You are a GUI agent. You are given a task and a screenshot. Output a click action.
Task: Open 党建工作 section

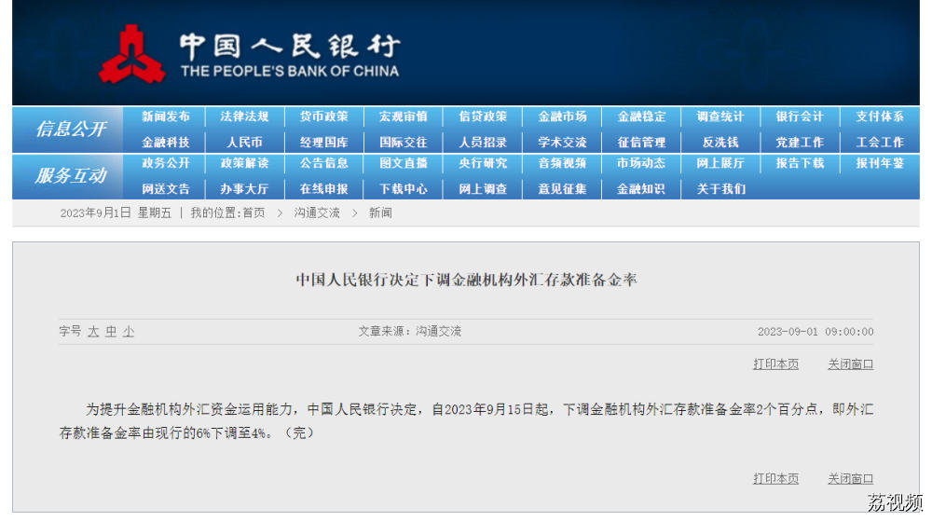tap(800, 143)
